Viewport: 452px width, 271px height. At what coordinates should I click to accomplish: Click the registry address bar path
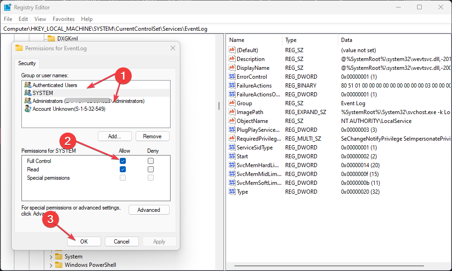point(105,29)
